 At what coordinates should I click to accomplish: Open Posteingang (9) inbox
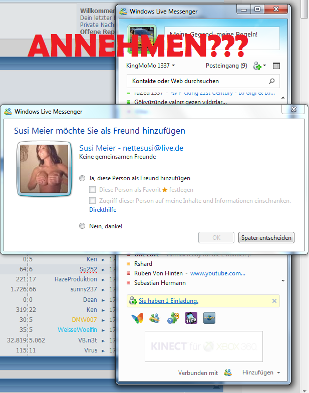(x=226, y=66)
